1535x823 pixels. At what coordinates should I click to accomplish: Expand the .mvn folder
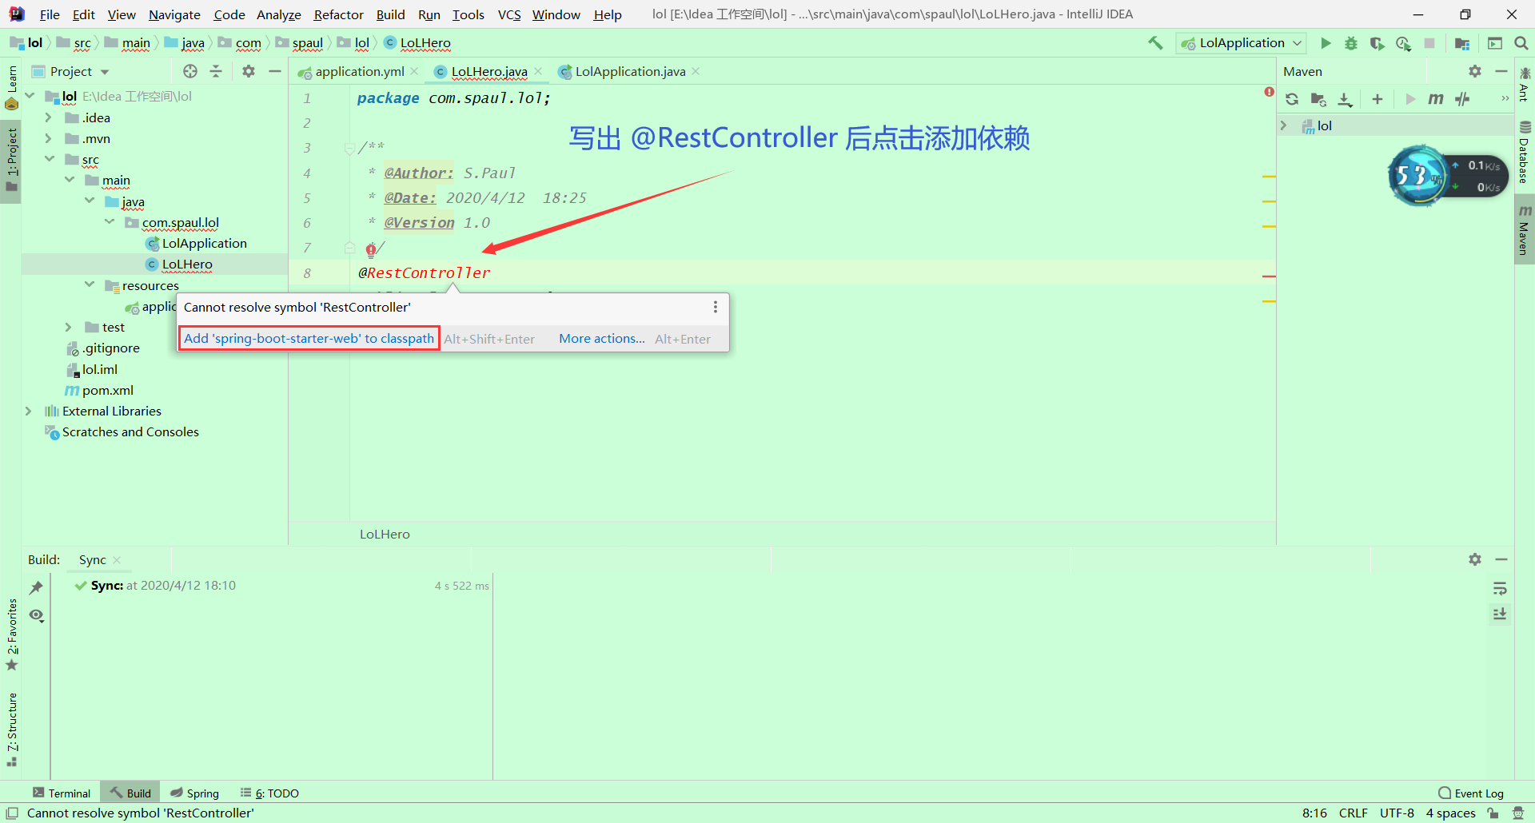[49, 138]
